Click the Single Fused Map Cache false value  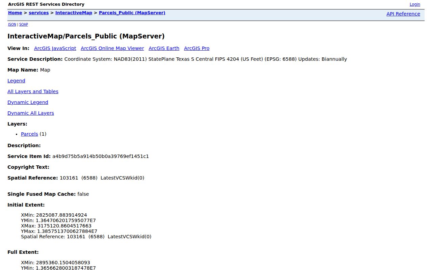point(83,194)
